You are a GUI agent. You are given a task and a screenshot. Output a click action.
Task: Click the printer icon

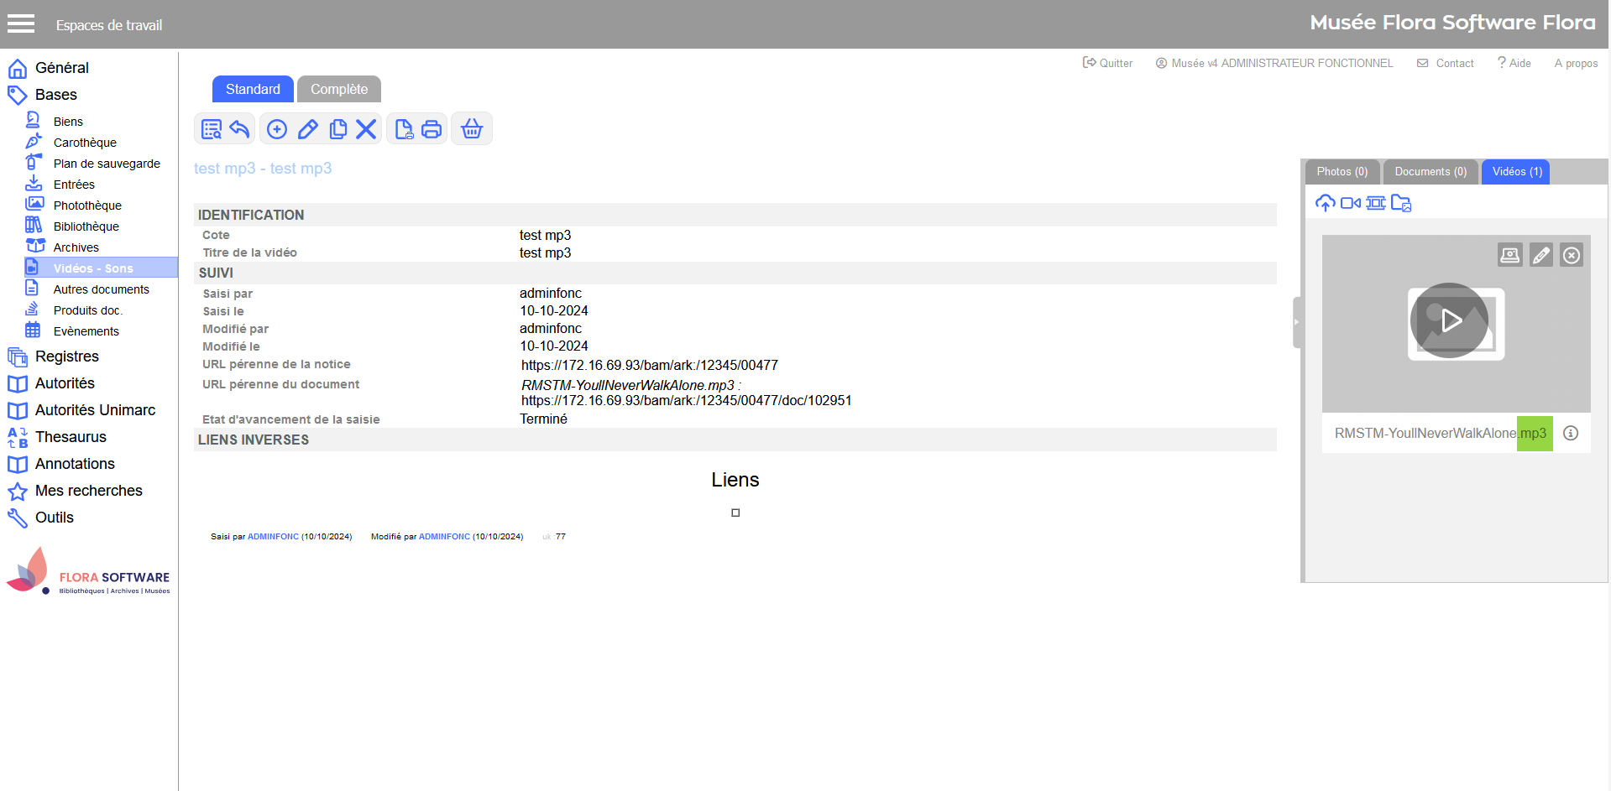[432, 129]
